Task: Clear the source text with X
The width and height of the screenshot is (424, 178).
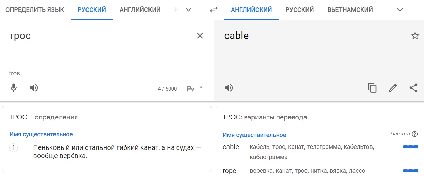Action: click(200, 36)
